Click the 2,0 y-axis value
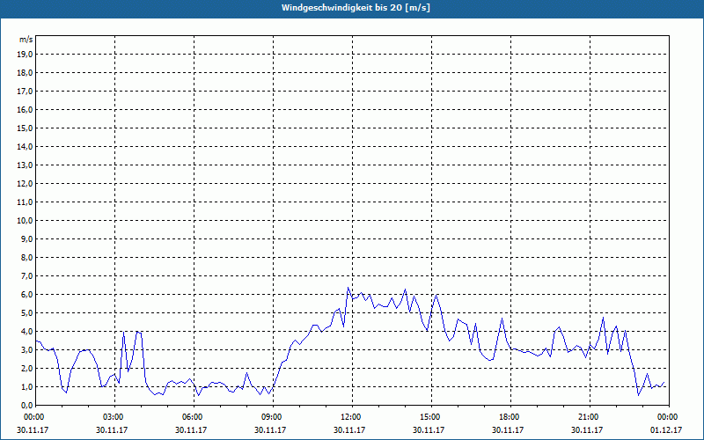 click(x=26, y=368)
